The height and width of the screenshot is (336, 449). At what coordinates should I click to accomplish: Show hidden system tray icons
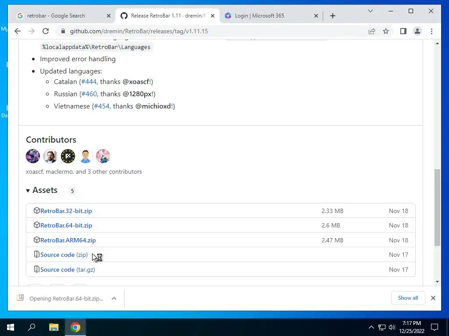(371, 327)
